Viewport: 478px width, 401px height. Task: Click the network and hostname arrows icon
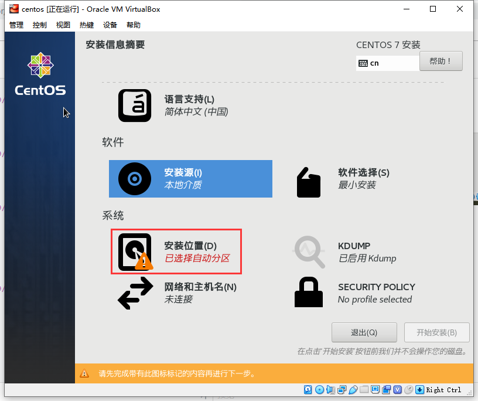135,293
